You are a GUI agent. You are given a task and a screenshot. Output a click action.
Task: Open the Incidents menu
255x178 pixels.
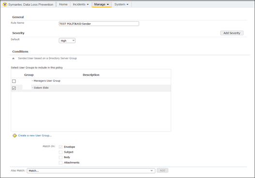[81, 4]
